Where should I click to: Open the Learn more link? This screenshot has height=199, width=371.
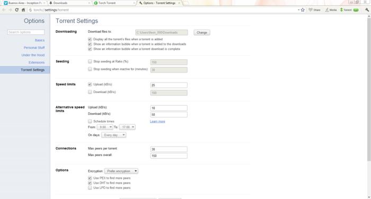[x=157, y=122]
